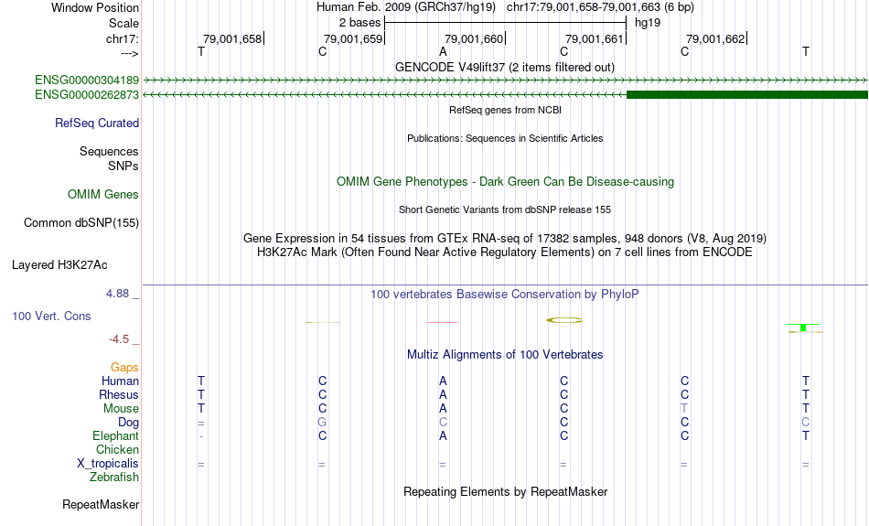Select the Rhesus alignment row label
The height and width of the screenshot is (526, 869).
119,394
